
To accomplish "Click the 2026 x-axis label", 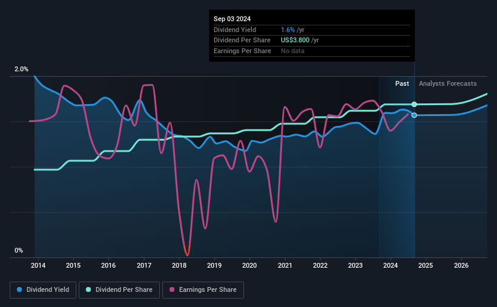I will point(461,265).
